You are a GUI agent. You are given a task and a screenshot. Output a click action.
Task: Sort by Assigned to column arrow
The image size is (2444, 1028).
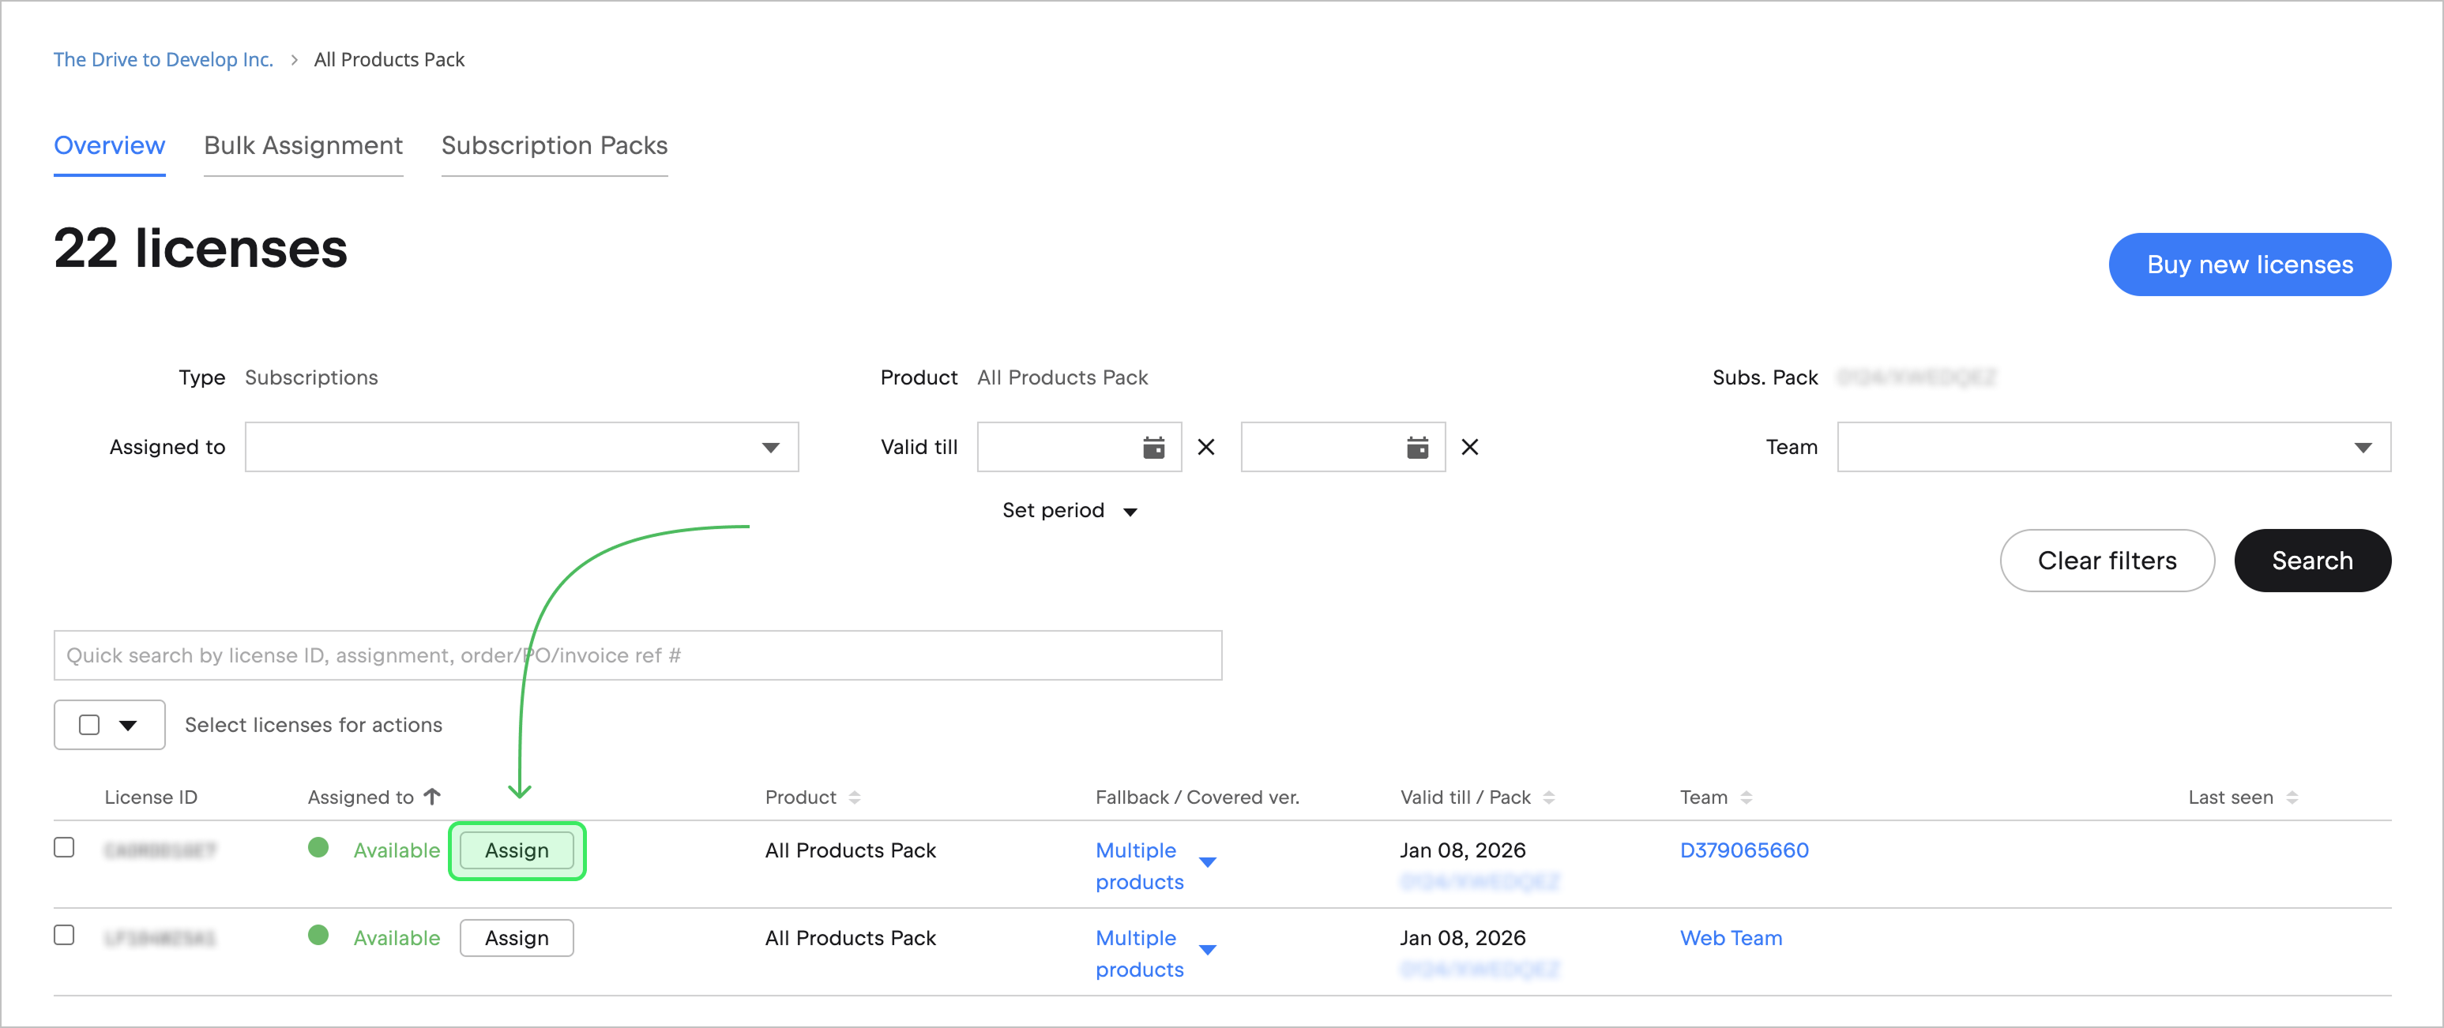coord(433,797)
